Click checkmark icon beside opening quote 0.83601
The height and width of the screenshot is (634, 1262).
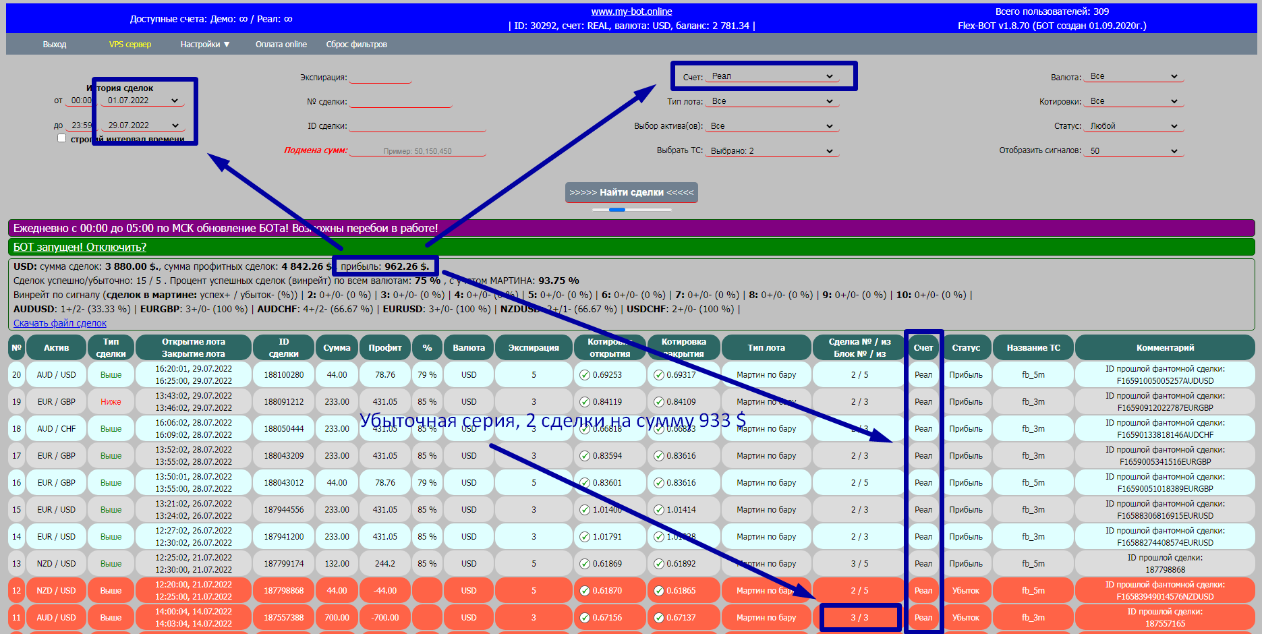coord(585,483)
